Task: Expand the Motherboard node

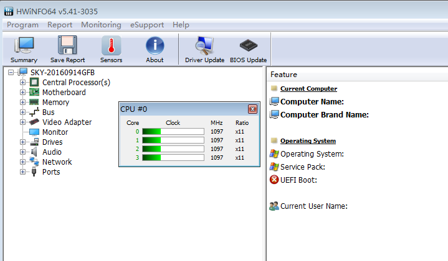Action: 22,93
